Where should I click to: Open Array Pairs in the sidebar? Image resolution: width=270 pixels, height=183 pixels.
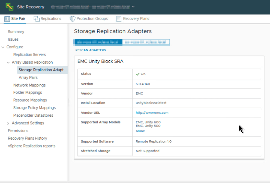pyautogui.click(x=28, y=78)
